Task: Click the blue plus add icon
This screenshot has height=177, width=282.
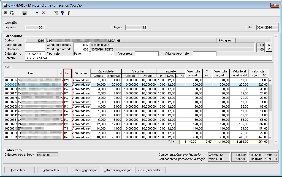Action: point(37,13)
